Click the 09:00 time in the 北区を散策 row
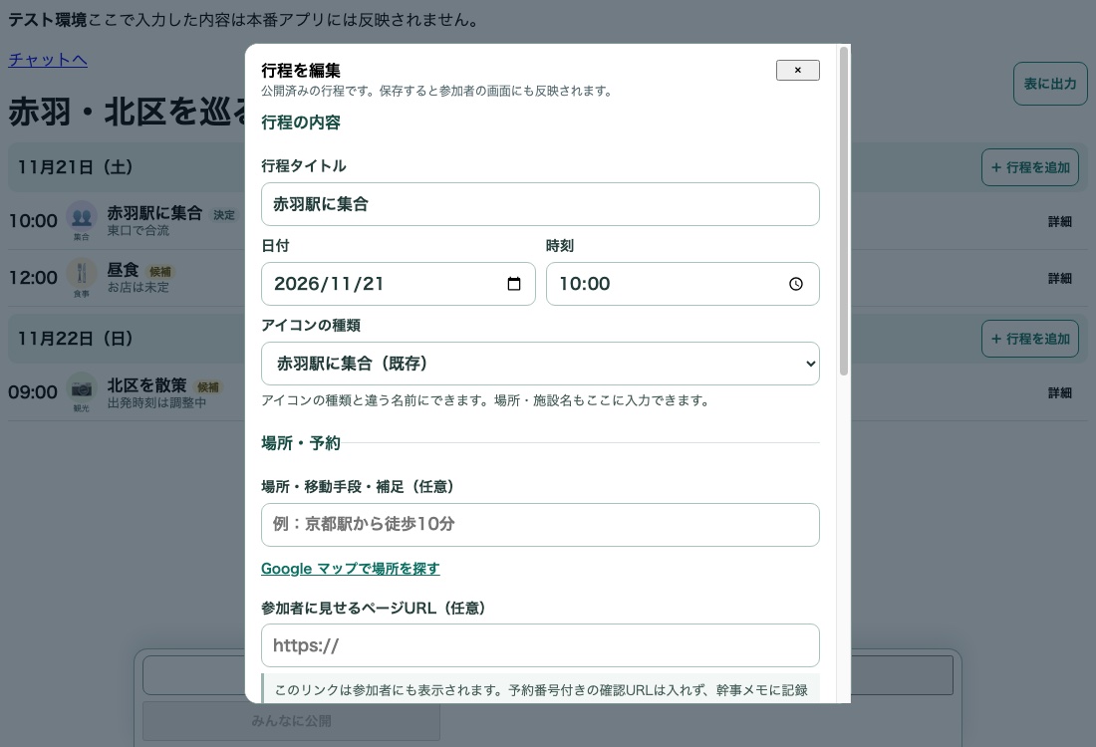Screen dimensions: 1096x747 coord(33,392)
